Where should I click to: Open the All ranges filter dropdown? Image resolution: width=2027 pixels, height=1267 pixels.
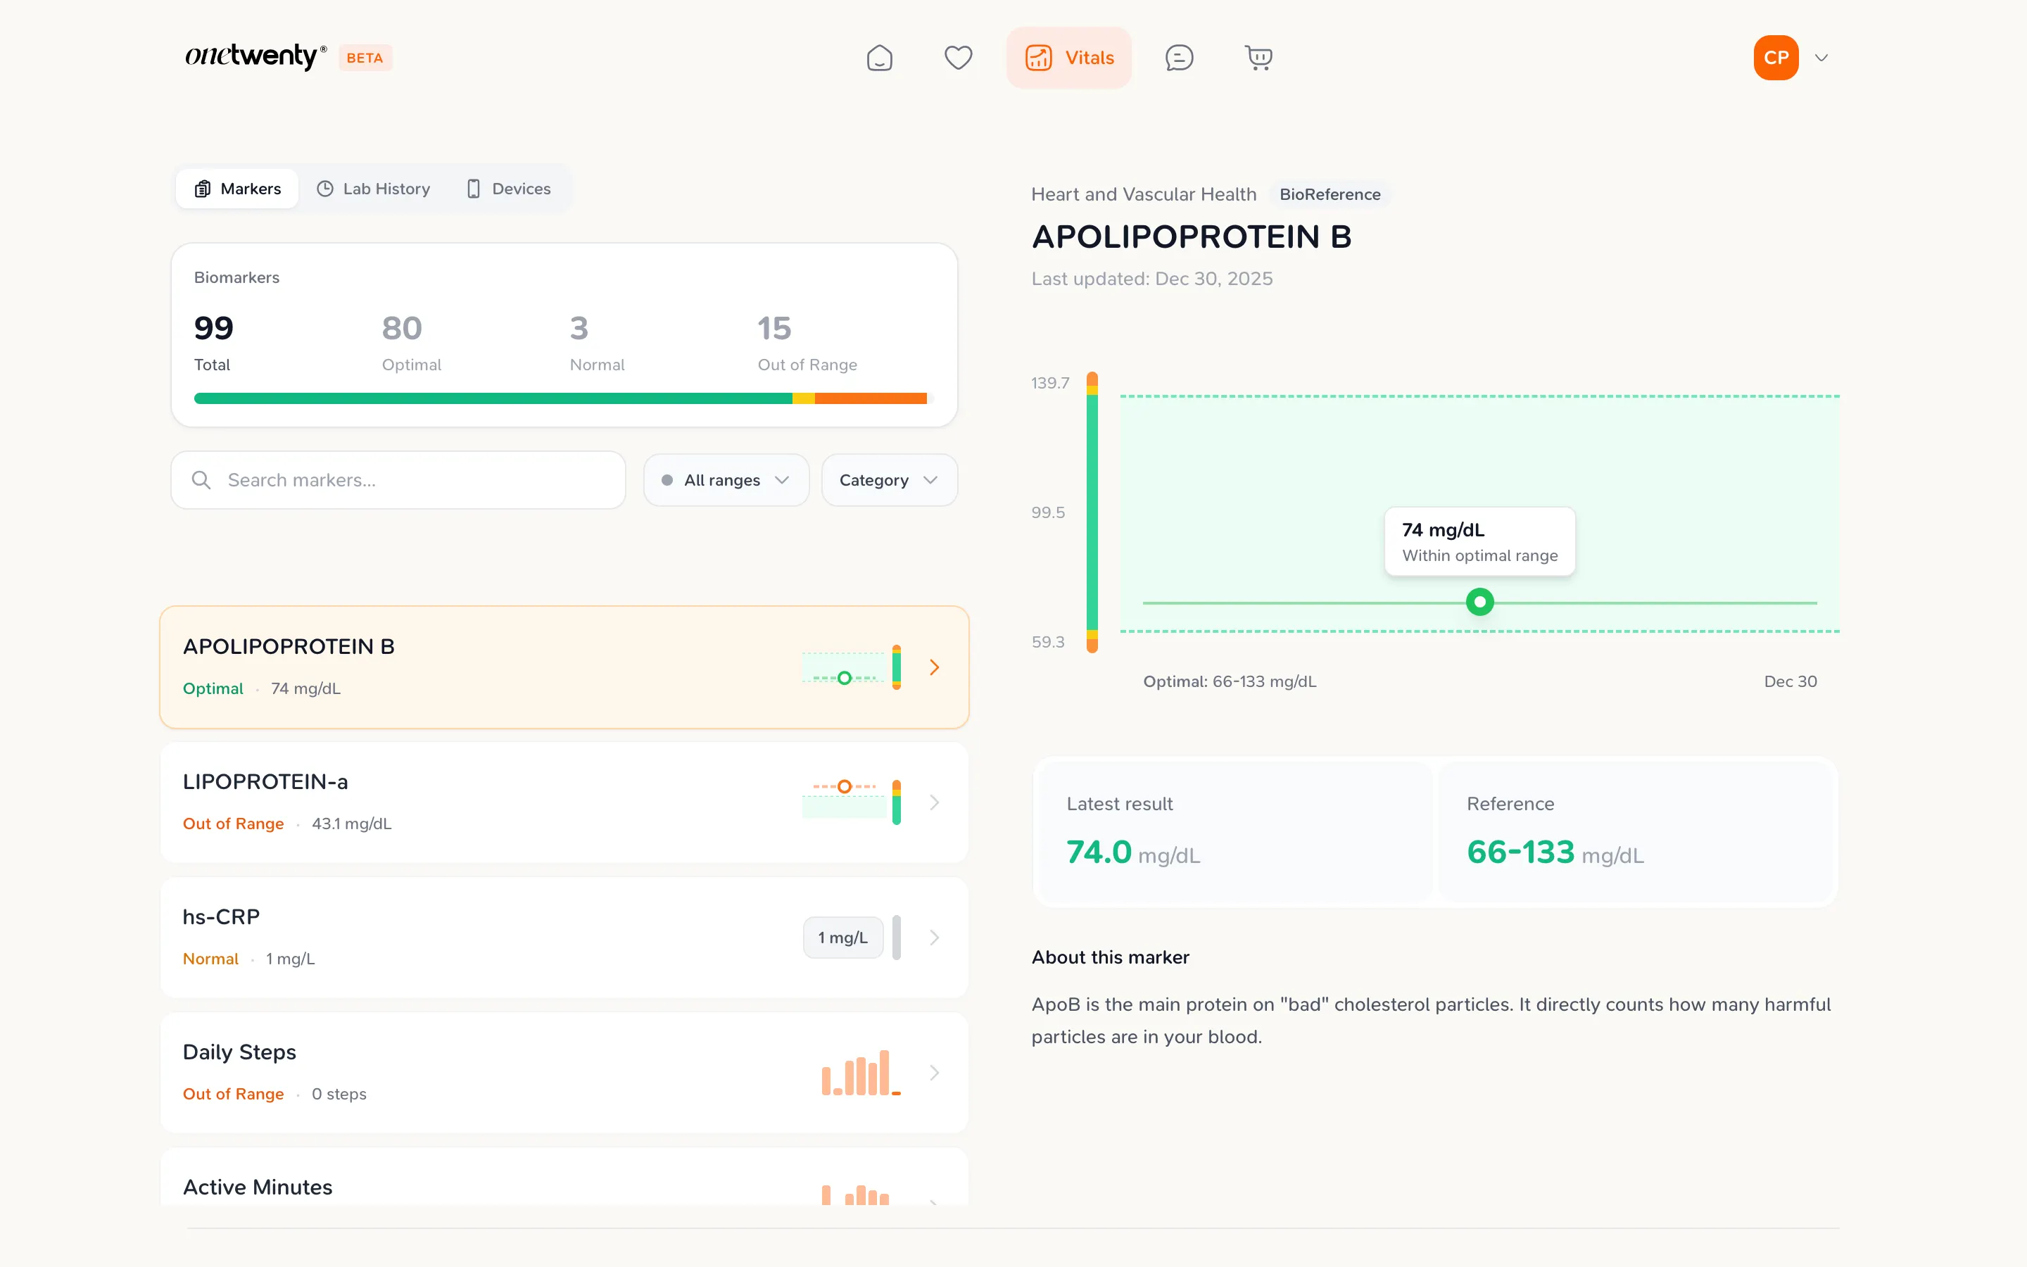(726, 480)
